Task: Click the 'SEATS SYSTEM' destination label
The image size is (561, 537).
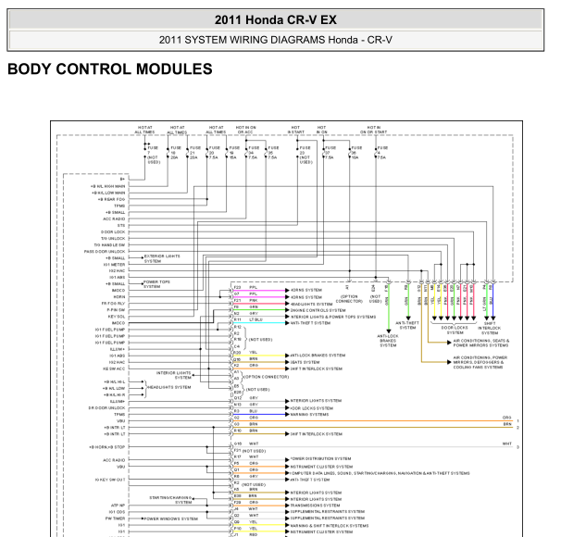Action: [x=305, y=362]
